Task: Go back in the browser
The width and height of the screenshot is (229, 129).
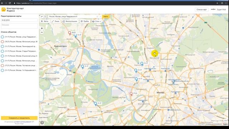Action: pos(2,3)
